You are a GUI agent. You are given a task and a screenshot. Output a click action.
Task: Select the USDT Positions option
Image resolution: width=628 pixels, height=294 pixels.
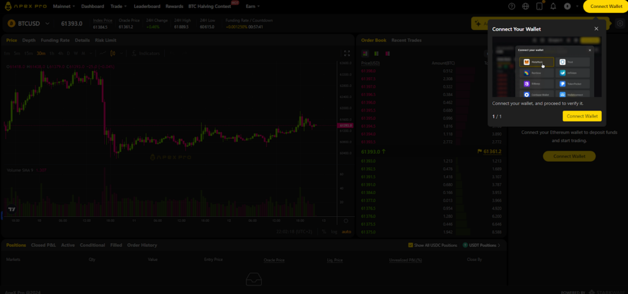tap(481, 245)
